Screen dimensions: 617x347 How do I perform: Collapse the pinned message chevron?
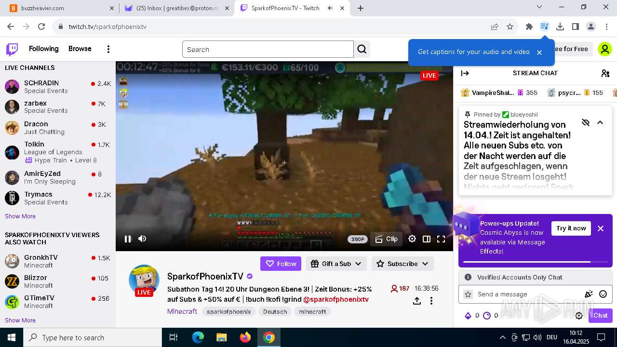(x=600, y=122)
